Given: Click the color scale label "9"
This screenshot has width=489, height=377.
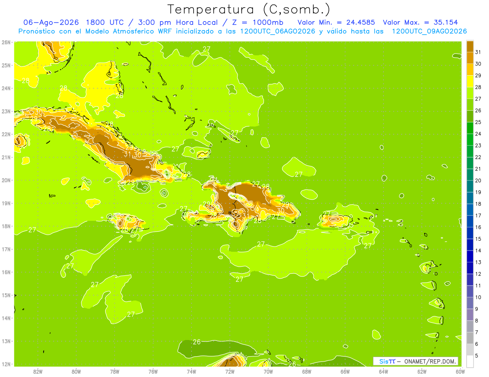Looking at the screenshot, I should pos(476,309).
